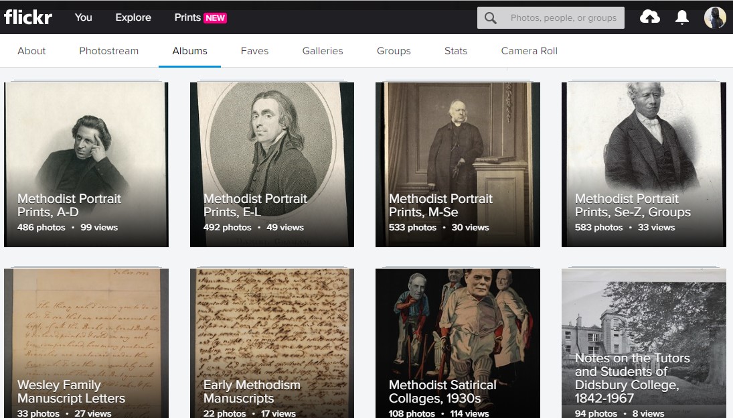Open the About tab
Image resolution: width=733 pixels, height=418 pixels.
point(31,50)
